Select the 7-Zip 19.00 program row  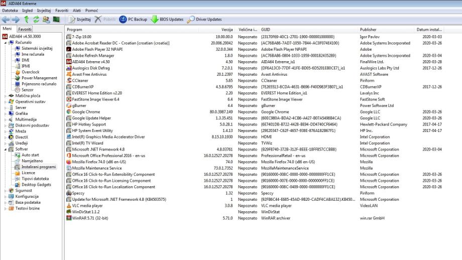click(254, 37)
